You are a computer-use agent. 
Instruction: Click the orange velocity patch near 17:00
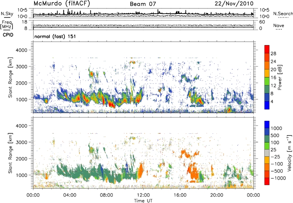point(193,171)
